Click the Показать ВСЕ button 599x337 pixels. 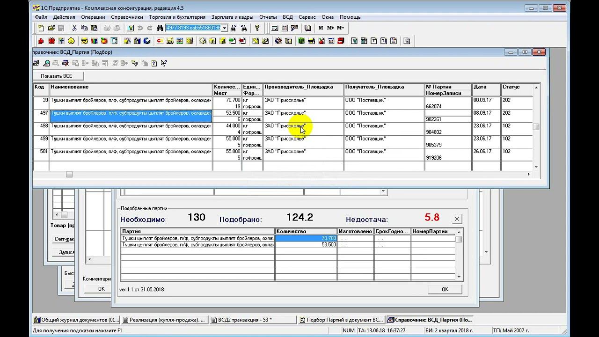(58, 76)
